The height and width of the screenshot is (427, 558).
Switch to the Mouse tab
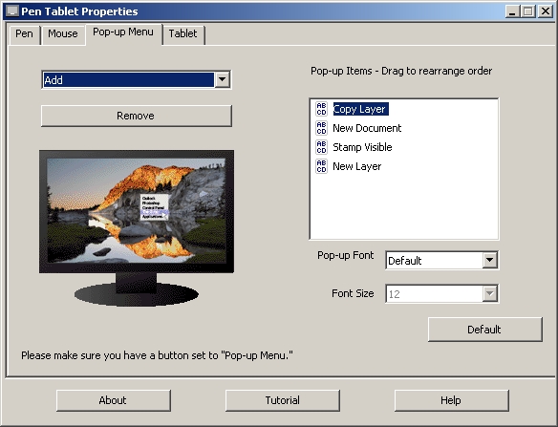pyautogui.click(x=63, y=34)
